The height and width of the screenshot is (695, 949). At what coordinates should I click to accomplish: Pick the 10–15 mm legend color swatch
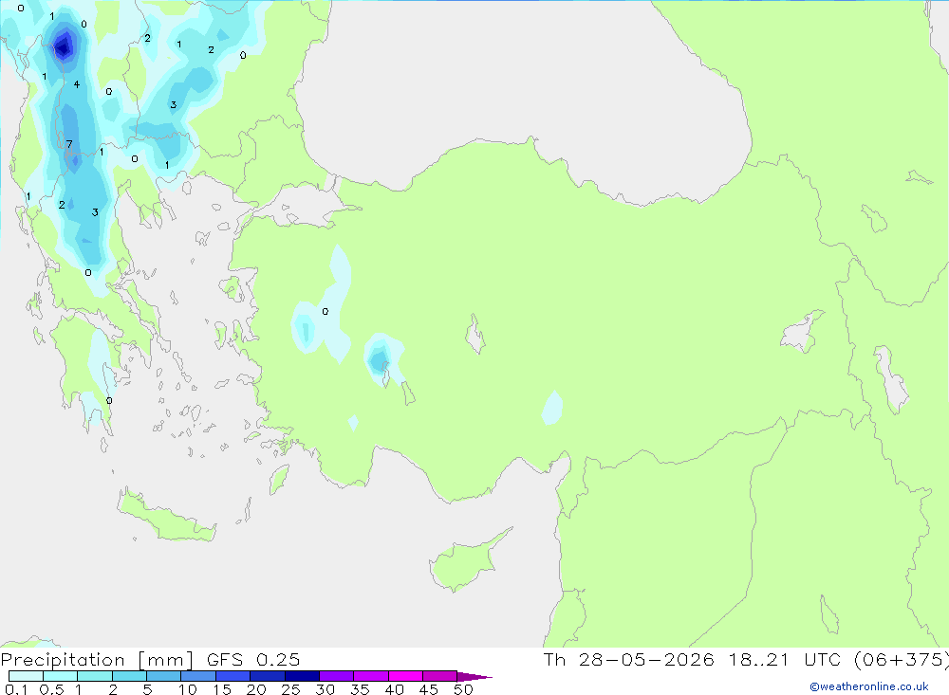198,676
